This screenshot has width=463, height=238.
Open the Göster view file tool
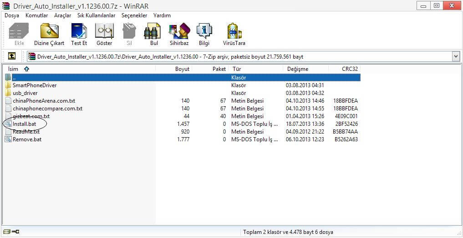point(104,34)
